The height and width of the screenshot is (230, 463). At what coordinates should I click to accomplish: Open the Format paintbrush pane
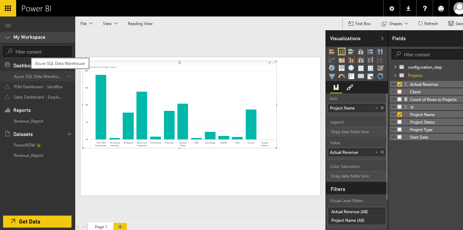tap(350, 88)
